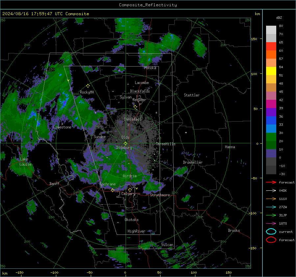Click the red forecast ellipse in legend
The width and height of the screenshot is (296, 277).
[x=271, y=240]
